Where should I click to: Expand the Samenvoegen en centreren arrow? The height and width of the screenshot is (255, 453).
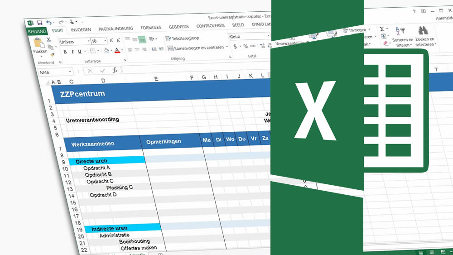coord(227,47)
